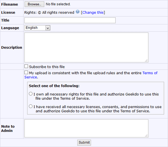Grab the Description box resize handle

[146, 60]
